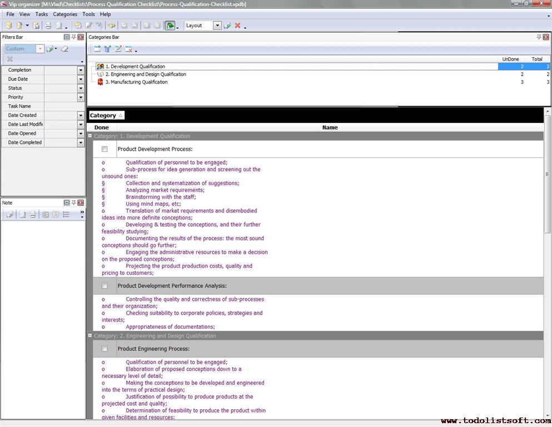
Task: Pin the Filters Bar panel
Action: point(73,37)
